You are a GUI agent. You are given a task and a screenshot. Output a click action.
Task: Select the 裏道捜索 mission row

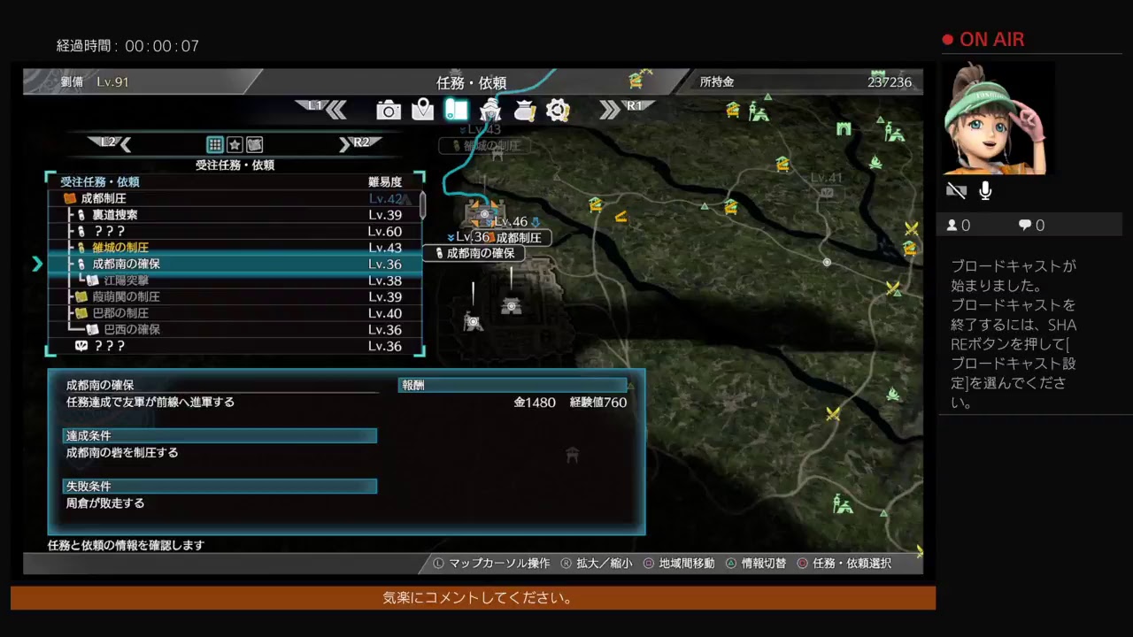click(x=115, y=215)
